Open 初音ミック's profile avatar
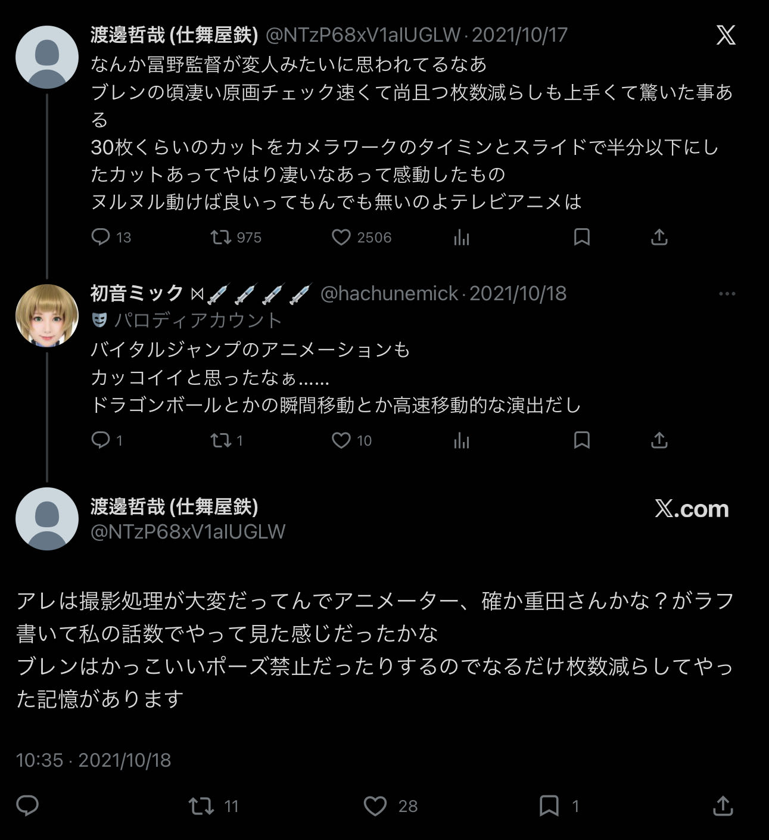This screenshot has width=769, height=840. [47, 316]
